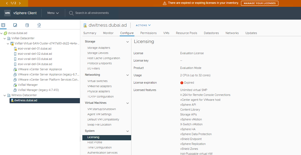Click the dvcsa.dubai.ad vCenter icon

point(5,33)
